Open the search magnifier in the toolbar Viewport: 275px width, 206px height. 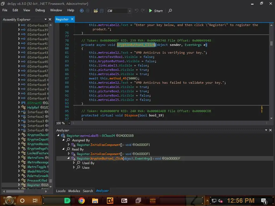tap(170, 11)
